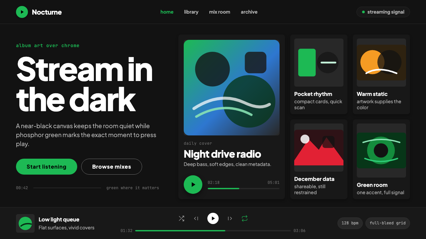The height and width of the screenshot is (239, 426).
Task: Click the 00:42 hero timestamp
Action: (22, 188)
